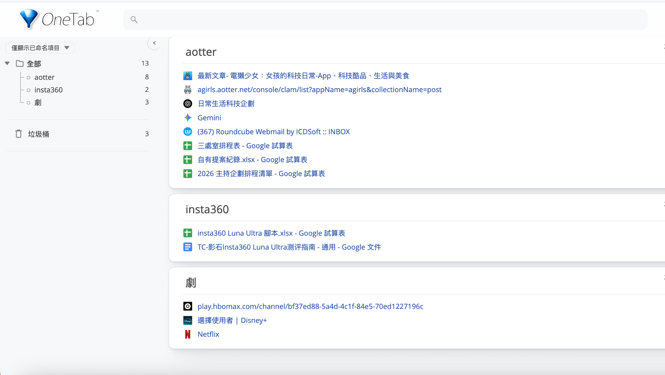Click bullet marker beside 劇 in sidebar
Image resolution: width=665 pixels, height=375 pixels.
click(29, 103)
